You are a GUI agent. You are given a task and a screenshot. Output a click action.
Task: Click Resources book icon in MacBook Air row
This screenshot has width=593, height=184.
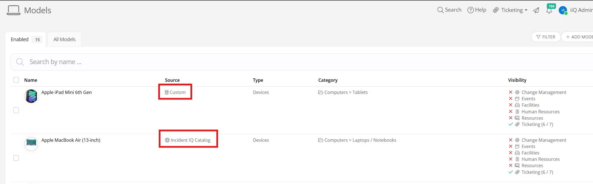point(517,165)
